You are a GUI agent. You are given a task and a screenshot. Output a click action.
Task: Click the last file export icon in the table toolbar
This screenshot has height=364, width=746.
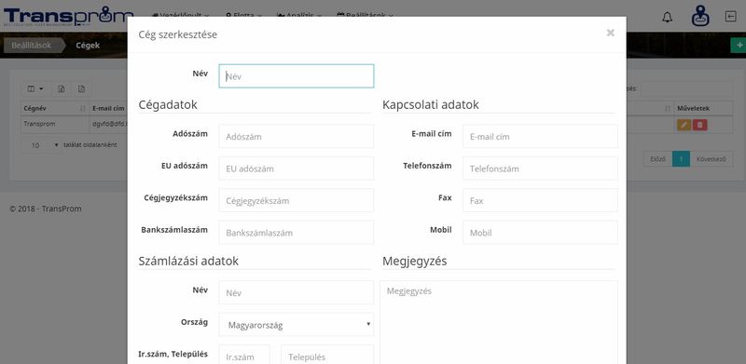point(81,88)
